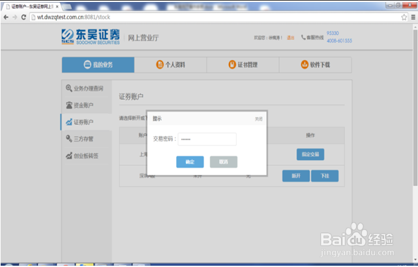Click the 业务办理查询 magnifier icon

pos(68,88)
